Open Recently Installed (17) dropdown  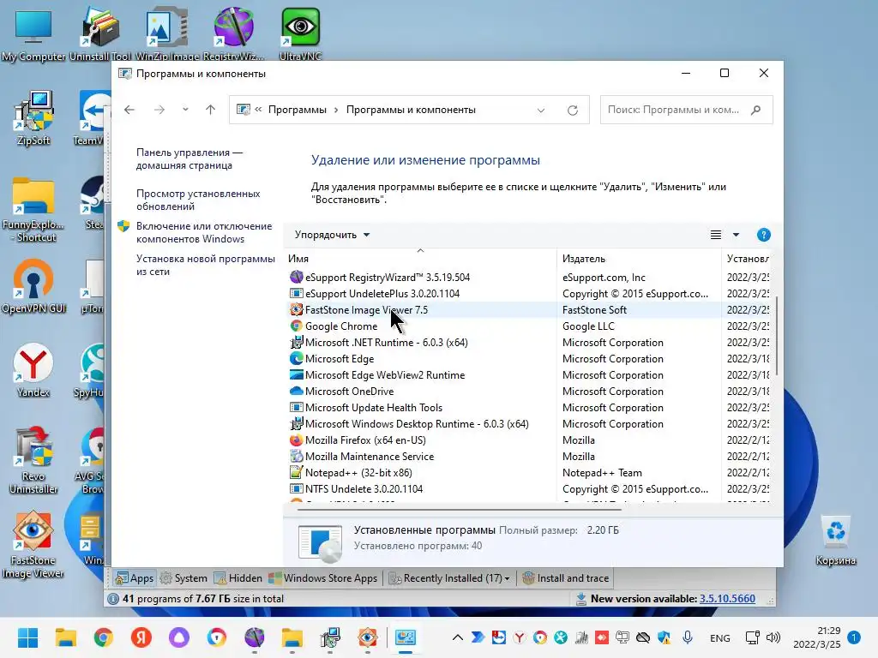point(449,578)
